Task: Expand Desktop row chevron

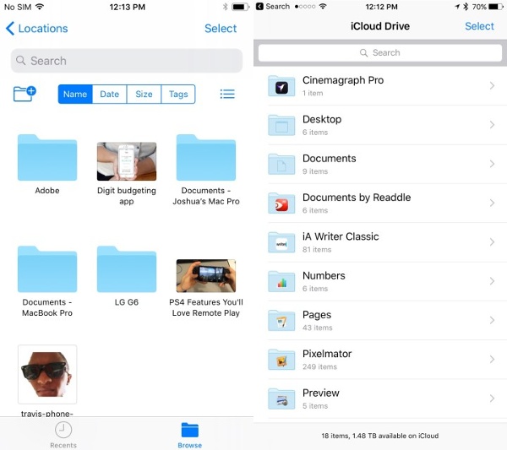Action: pos(492,125)
